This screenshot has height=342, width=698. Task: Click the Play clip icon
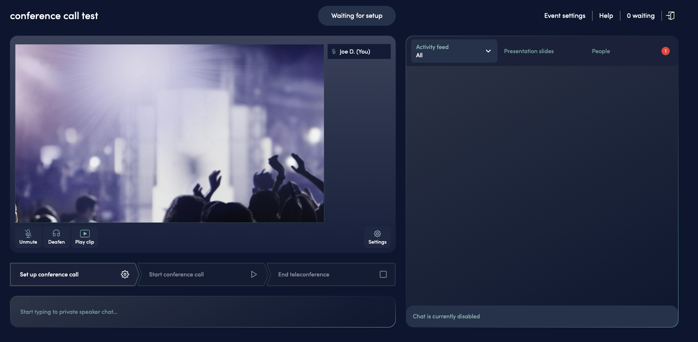pos(85,234)
